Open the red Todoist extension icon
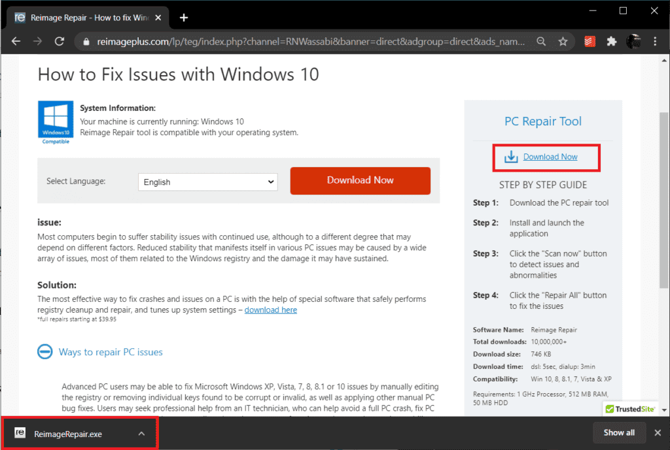670x450 pixels. pos(590,41)
